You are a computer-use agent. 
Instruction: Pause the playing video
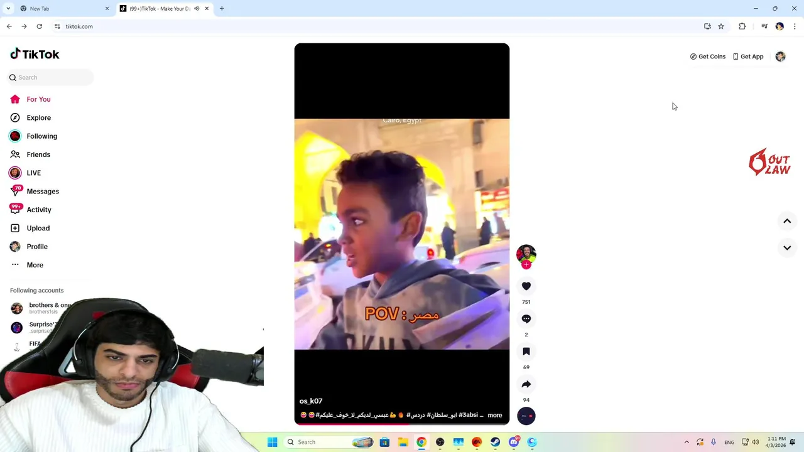402,234
